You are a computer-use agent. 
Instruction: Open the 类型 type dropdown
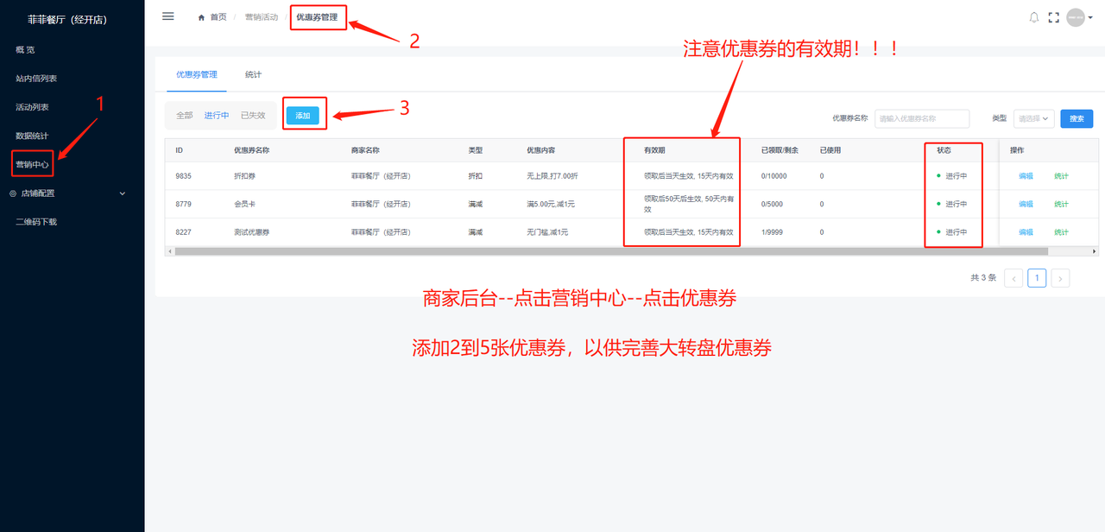[1033, 118]
